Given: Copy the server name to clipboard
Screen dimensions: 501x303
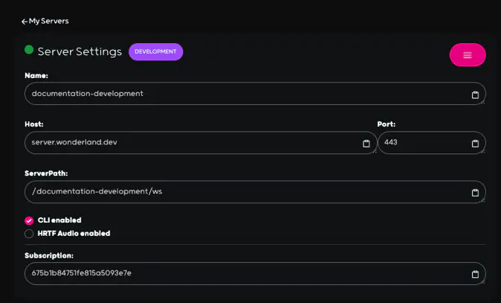Looking at the screenshot, I should (475, 95).
